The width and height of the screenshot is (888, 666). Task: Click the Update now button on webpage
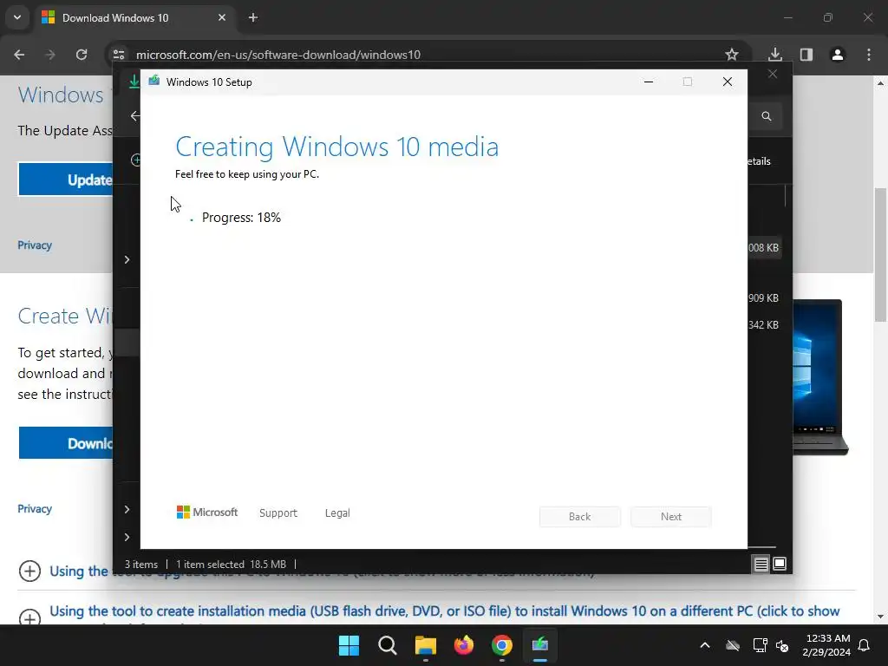66,180
